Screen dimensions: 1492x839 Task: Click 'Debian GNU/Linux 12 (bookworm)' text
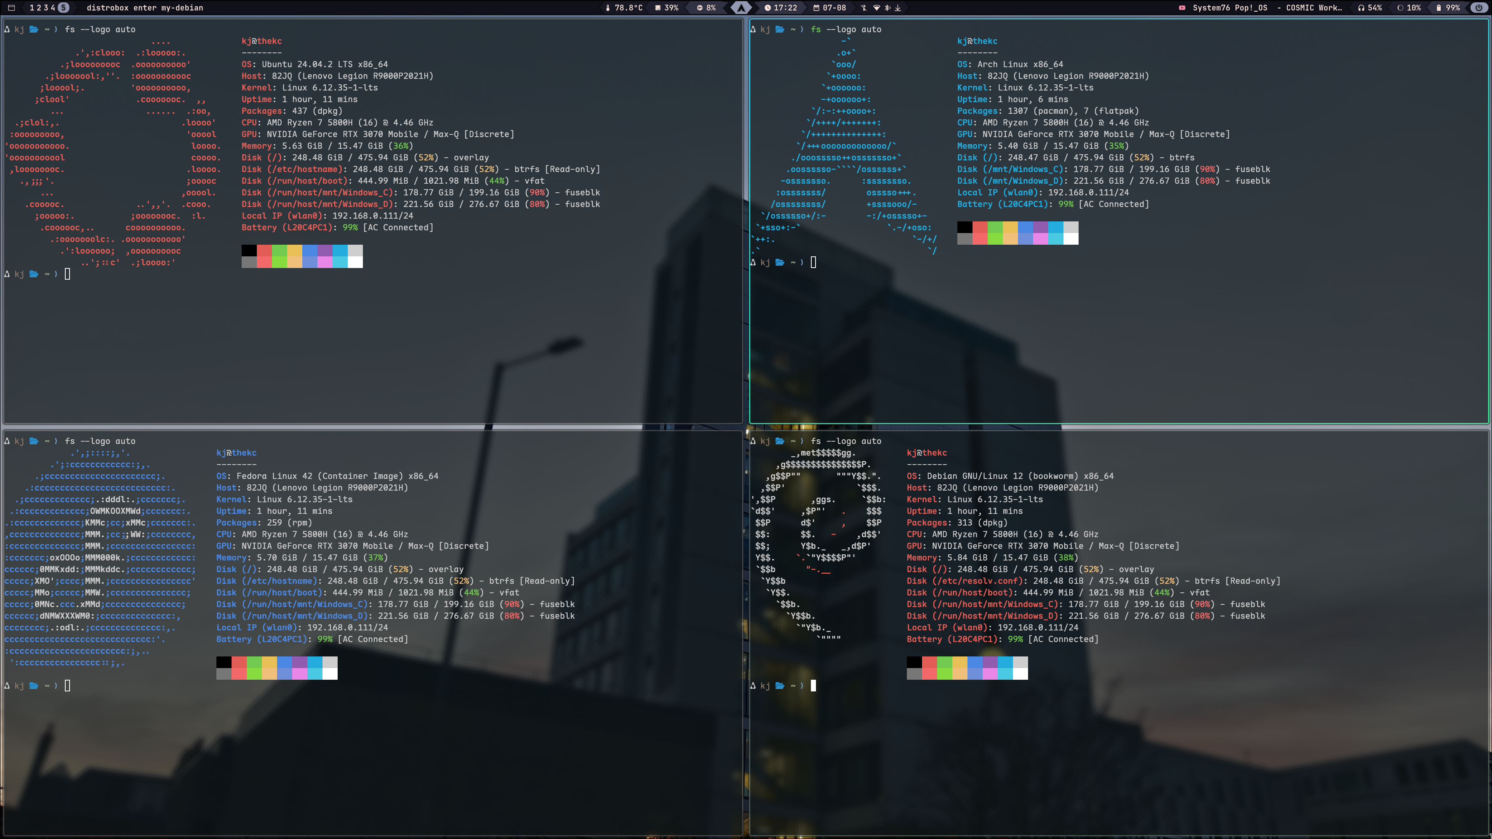[x=1002, y=476]
